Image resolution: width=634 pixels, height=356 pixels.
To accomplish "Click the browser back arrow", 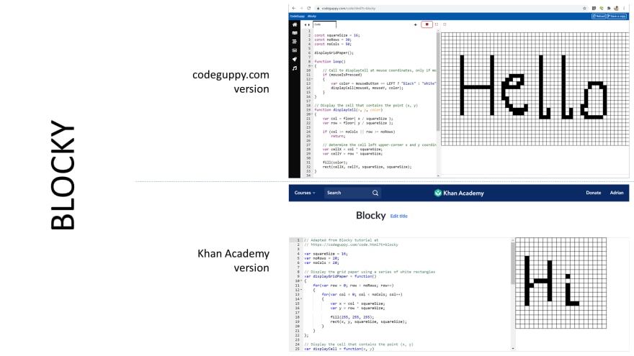I will (293, 8).
